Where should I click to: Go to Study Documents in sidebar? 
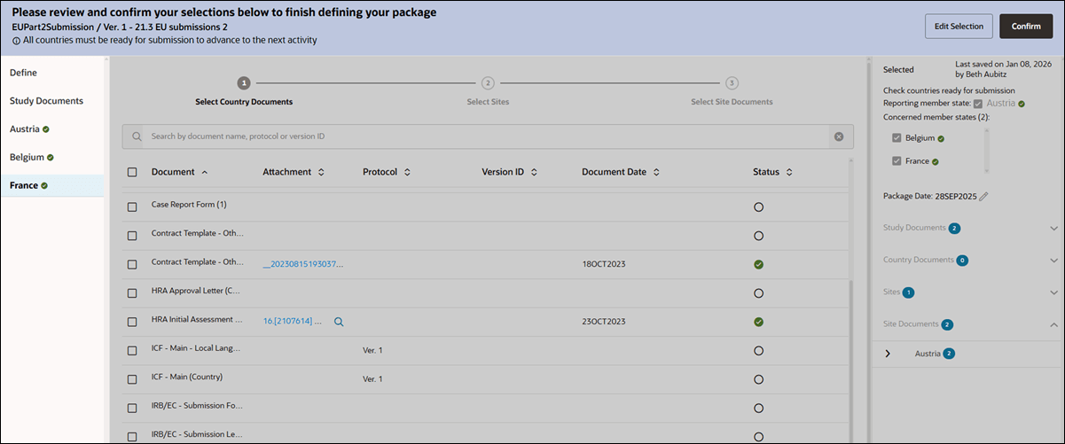pyautogui.click(x=46, y=101)
